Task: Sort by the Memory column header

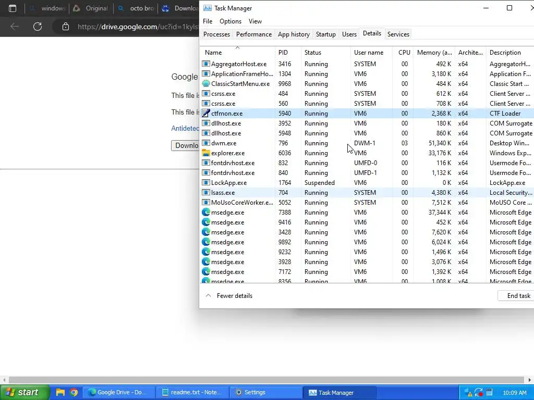Action: point(433,53)
